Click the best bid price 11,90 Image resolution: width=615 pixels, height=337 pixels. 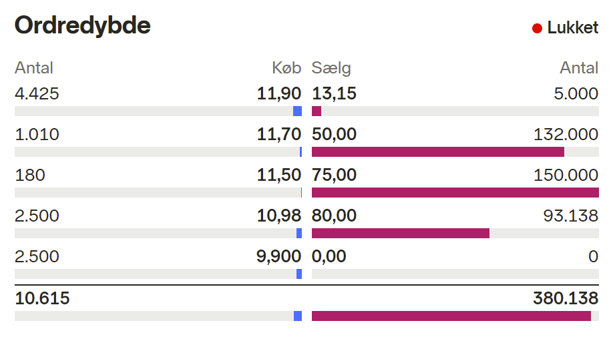coord(279,93)
